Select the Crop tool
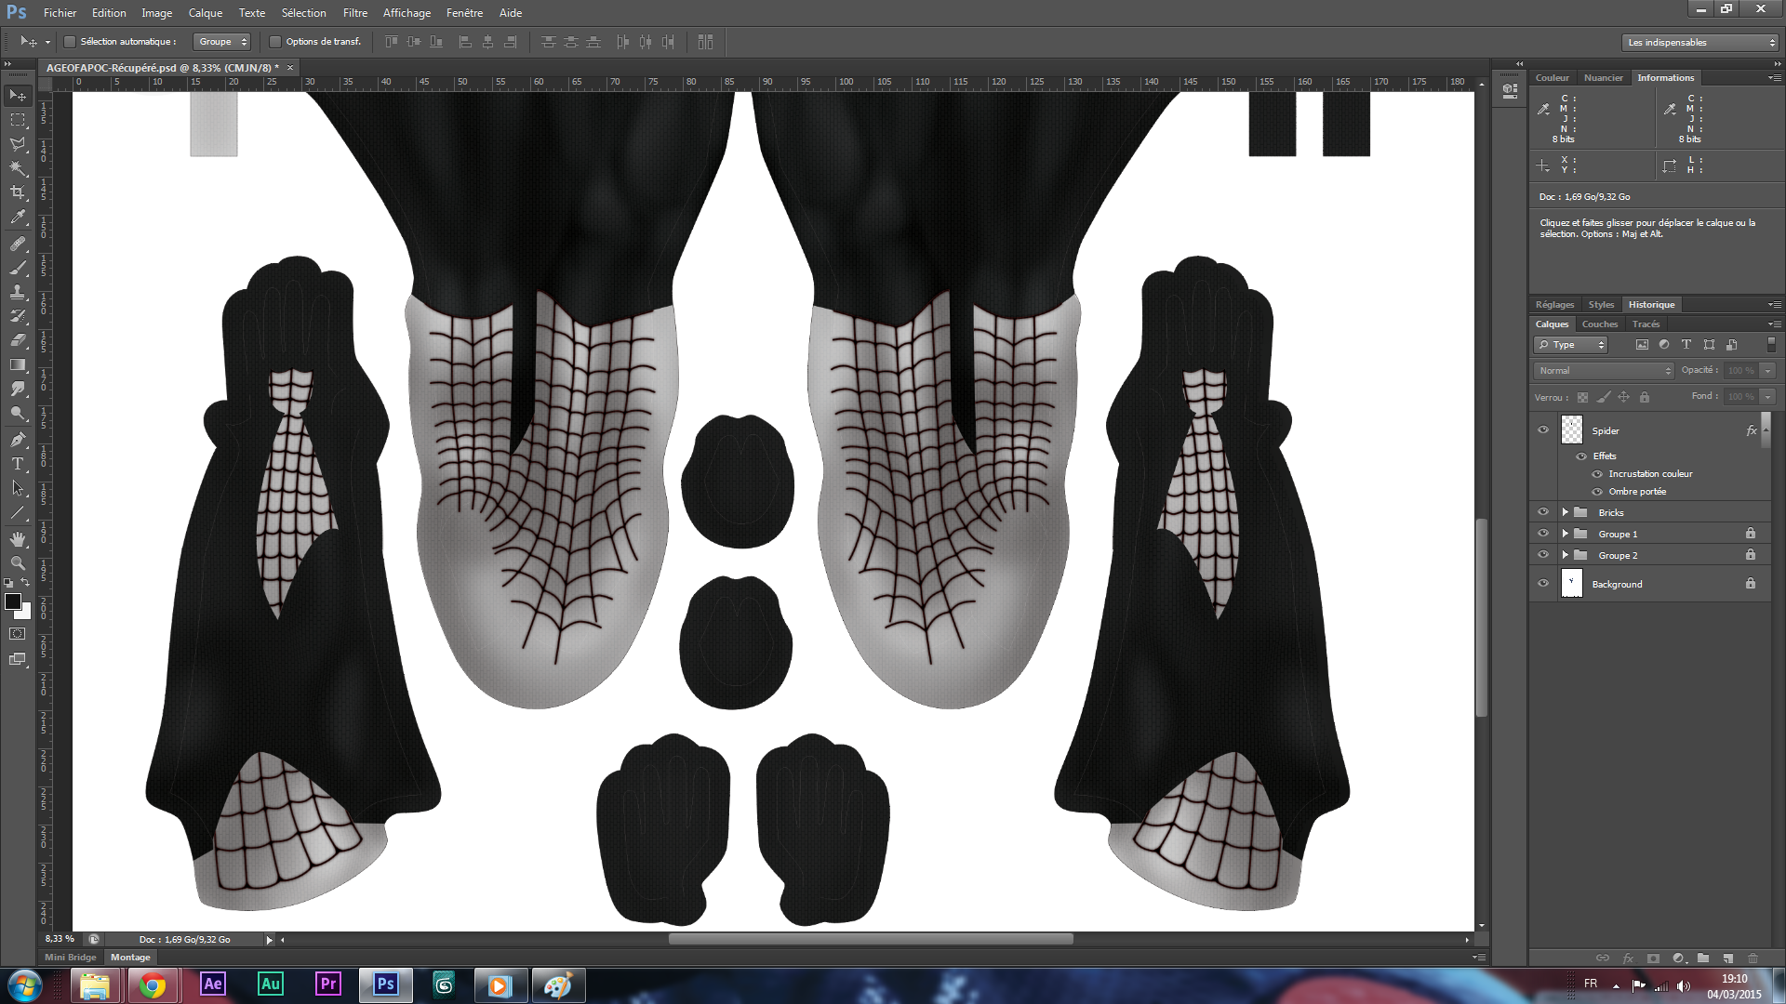The height and width of the screenshot is (1004, 1786). click(x=18, y=192)
